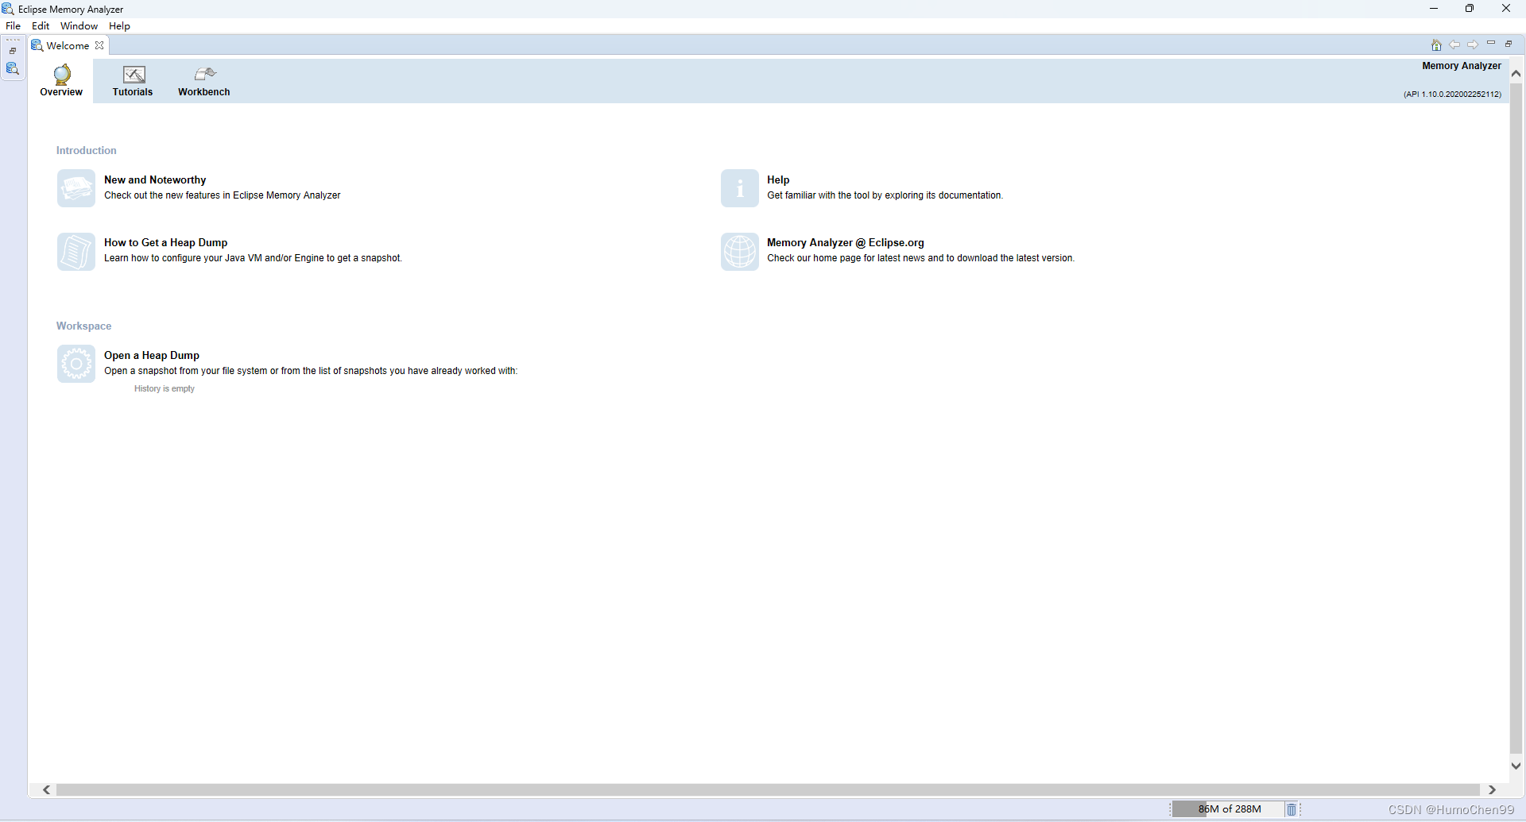
Task: Click the horizontal scrollbar left arrow
Action: 47,789
